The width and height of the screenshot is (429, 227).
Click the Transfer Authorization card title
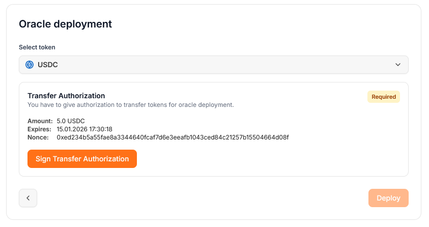(66, 96)
